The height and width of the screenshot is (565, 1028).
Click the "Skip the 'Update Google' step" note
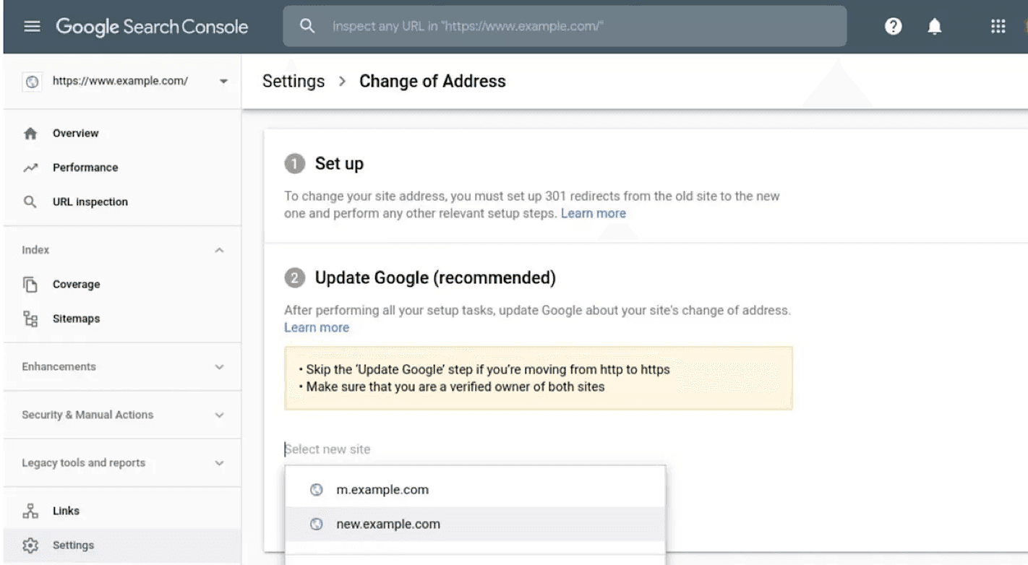pos(484,369)
